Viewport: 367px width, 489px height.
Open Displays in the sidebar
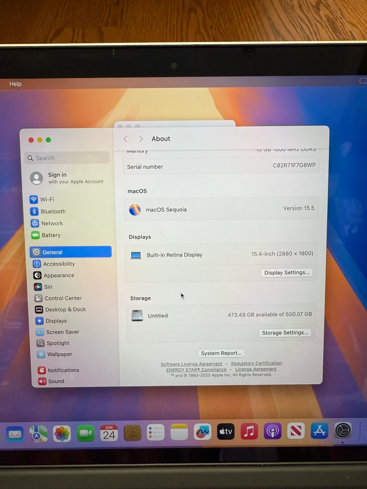51,321
